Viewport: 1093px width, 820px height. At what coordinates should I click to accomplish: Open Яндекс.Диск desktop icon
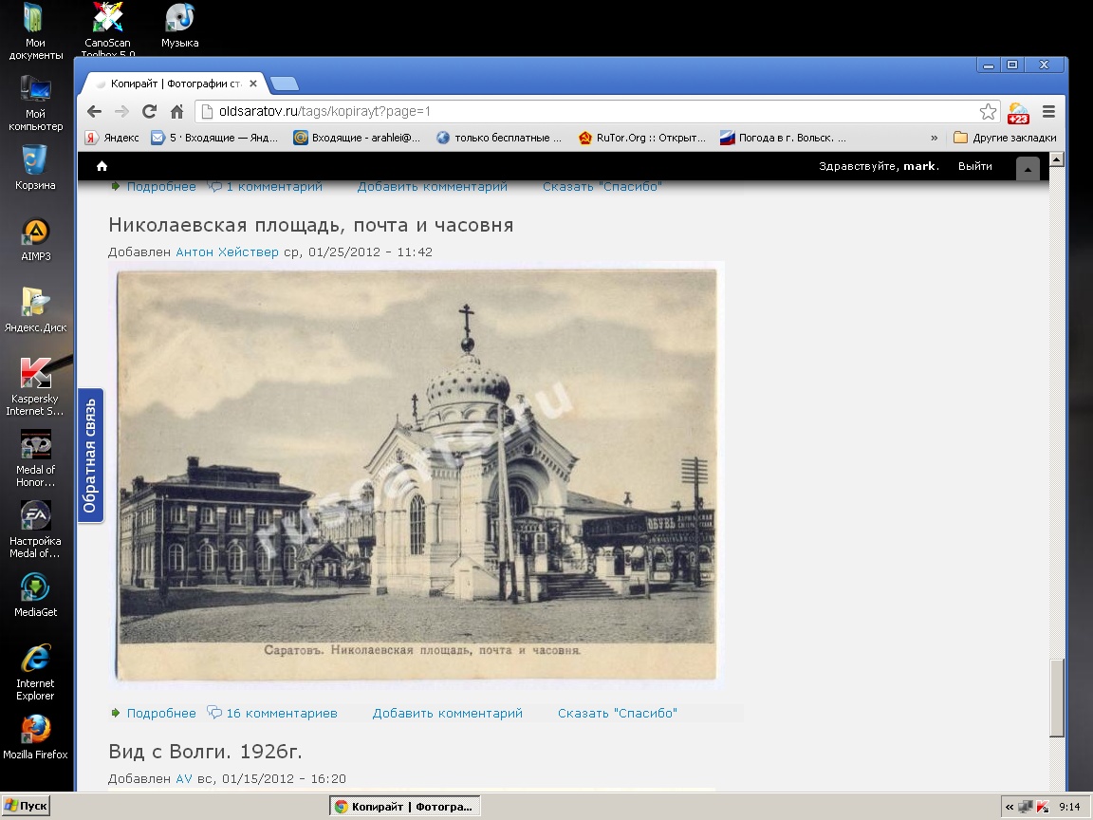[x=35, y=309]
